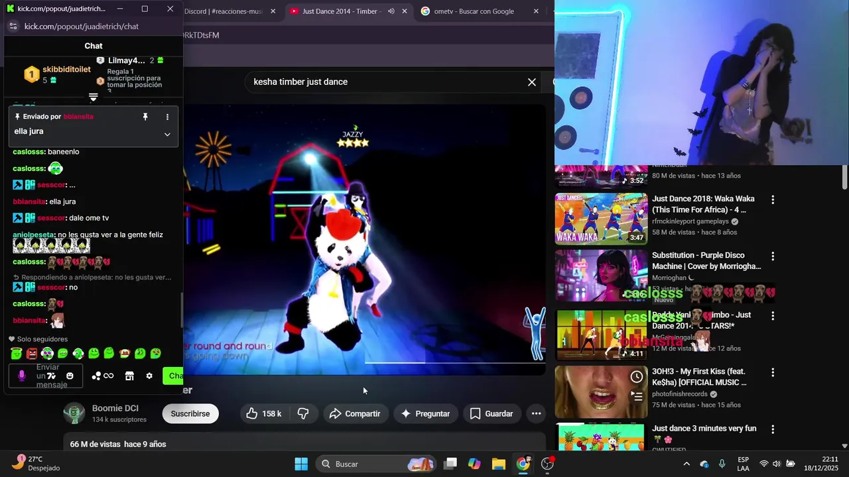
Task: Open options menu for My First Kiss video
Action: coord(773,373)
